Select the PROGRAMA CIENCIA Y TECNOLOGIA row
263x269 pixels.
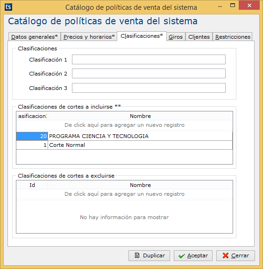point(124,136)
